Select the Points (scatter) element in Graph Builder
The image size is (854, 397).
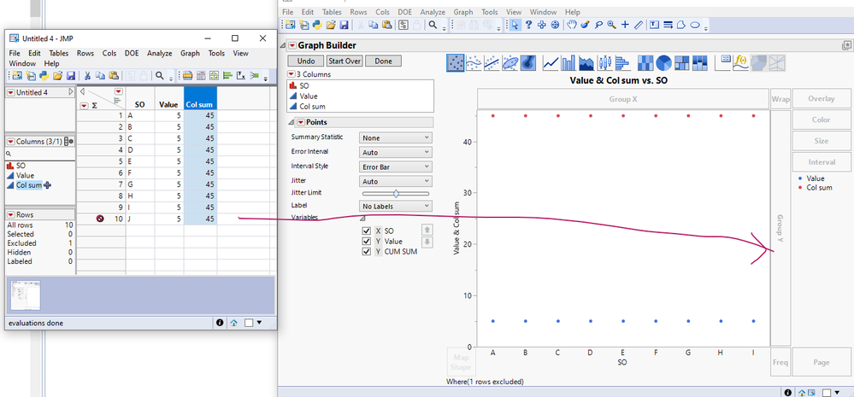coord(456,63)
